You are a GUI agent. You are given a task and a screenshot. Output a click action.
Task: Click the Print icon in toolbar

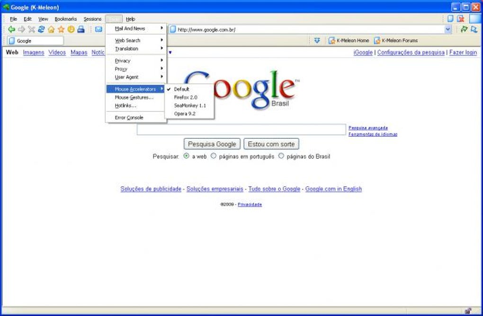[80, 29]
